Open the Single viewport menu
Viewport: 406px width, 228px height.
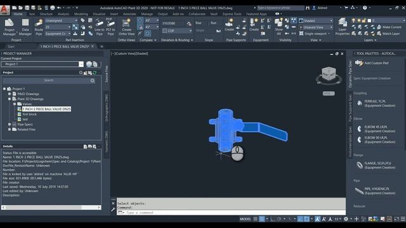click(315, 34)
